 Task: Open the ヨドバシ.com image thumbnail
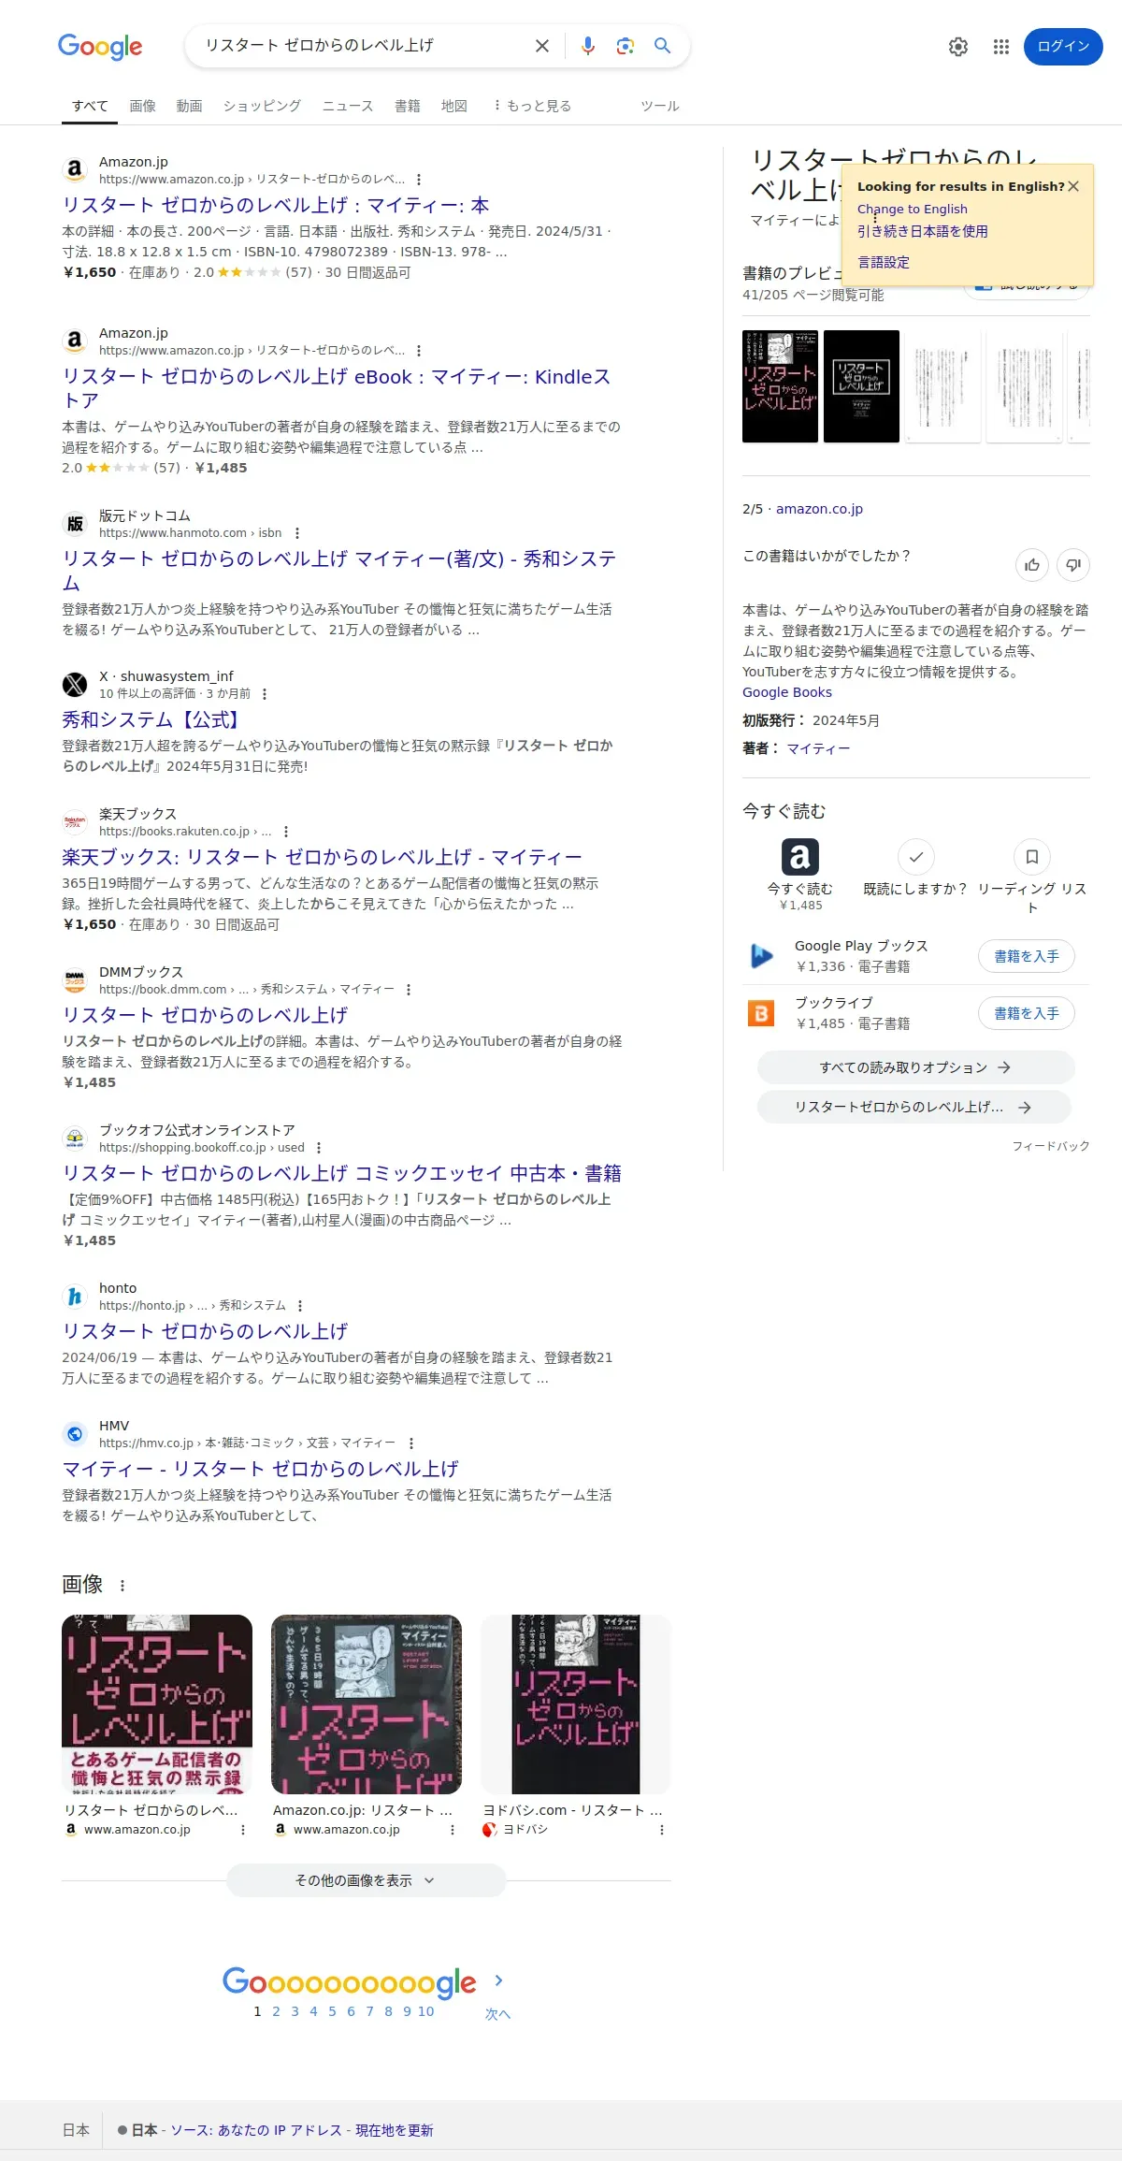click(x=576, y=1704)
